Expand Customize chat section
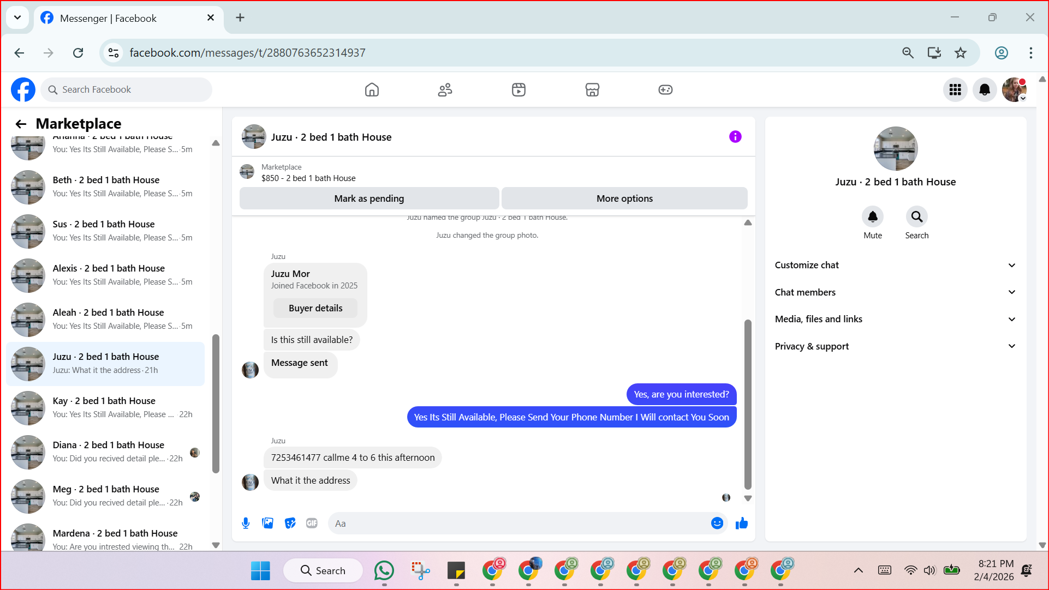Screen dimensions: 1049x590 pyautogui.click(x=895, y=265)
